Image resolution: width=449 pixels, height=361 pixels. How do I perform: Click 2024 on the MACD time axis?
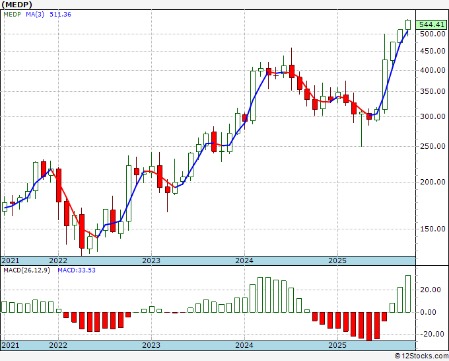(244, 345)
